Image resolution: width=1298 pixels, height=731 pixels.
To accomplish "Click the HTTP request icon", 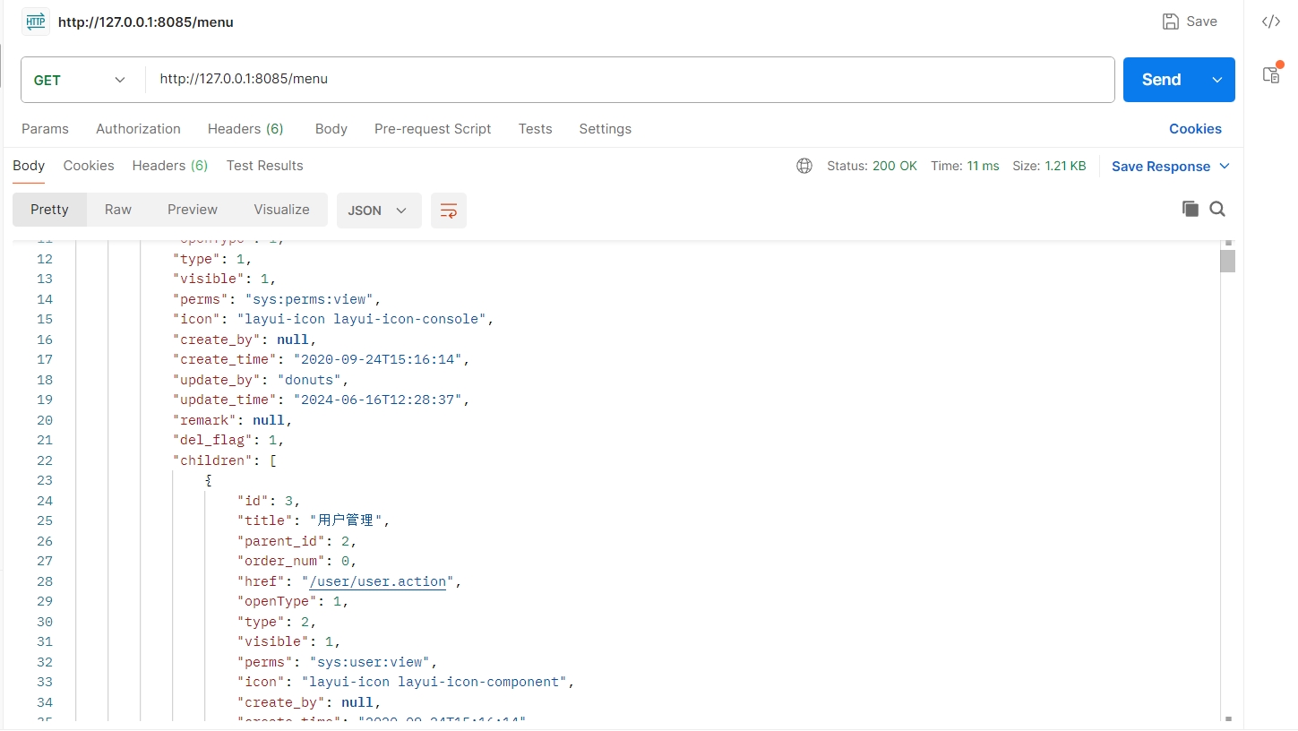I will (36, 22).
